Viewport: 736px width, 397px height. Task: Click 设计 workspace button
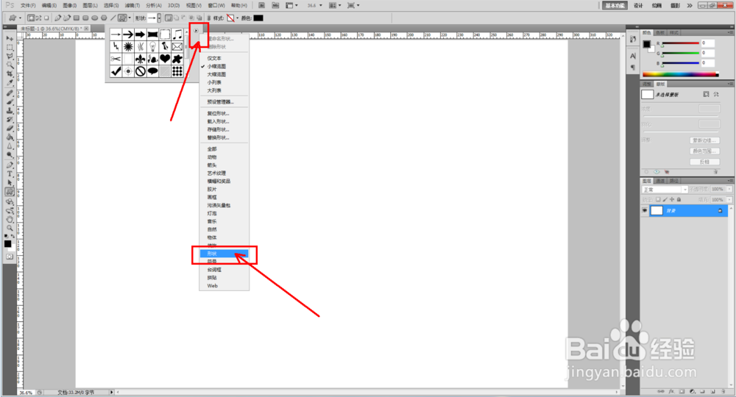[x=638, y=5]
